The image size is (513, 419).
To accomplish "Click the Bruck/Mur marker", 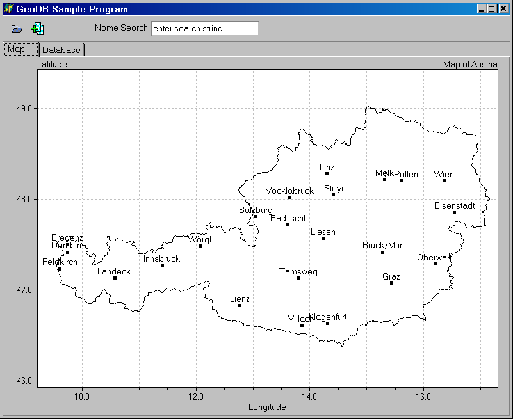I will pyautogui.click(x=382, y=252).
